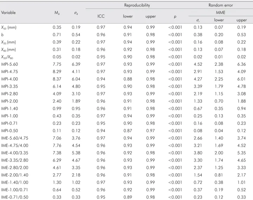Select the ICC lower bound 0.89 for IME-0.71/0.50
This screenshot has height=200, width=253.
(x=128, y=197)
